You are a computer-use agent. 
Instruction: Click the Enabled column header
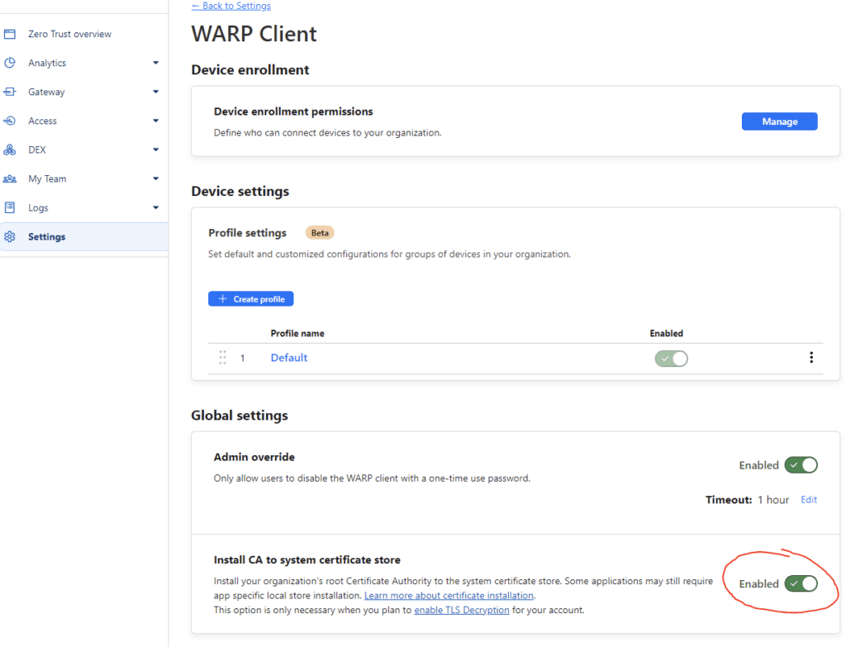click(x=667, y=334)
